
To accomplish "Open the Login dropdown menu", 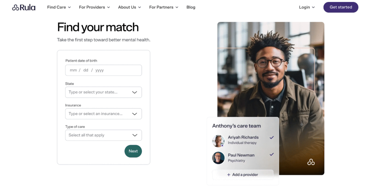I will pyautogui.click(x=307, y=7).
